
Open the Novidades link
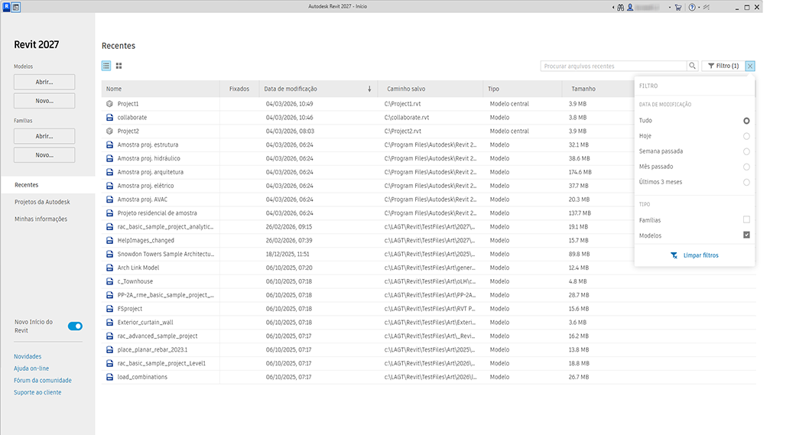coord(28,356)
